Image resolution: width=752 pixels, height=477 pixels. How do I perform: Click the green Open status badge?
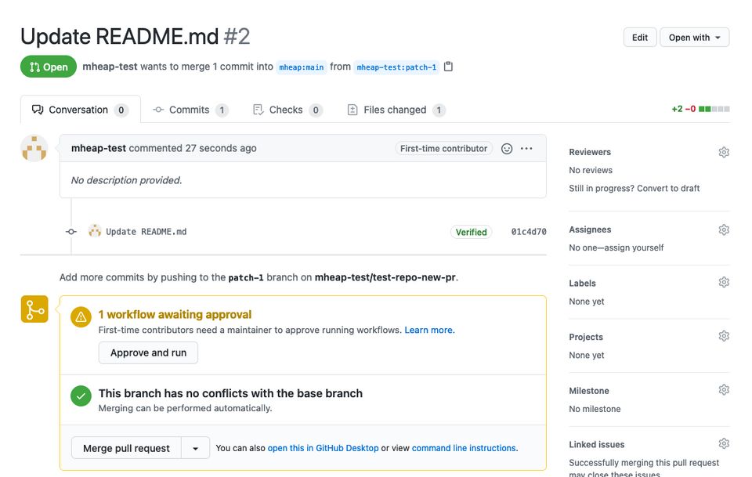tap(49, 67)
